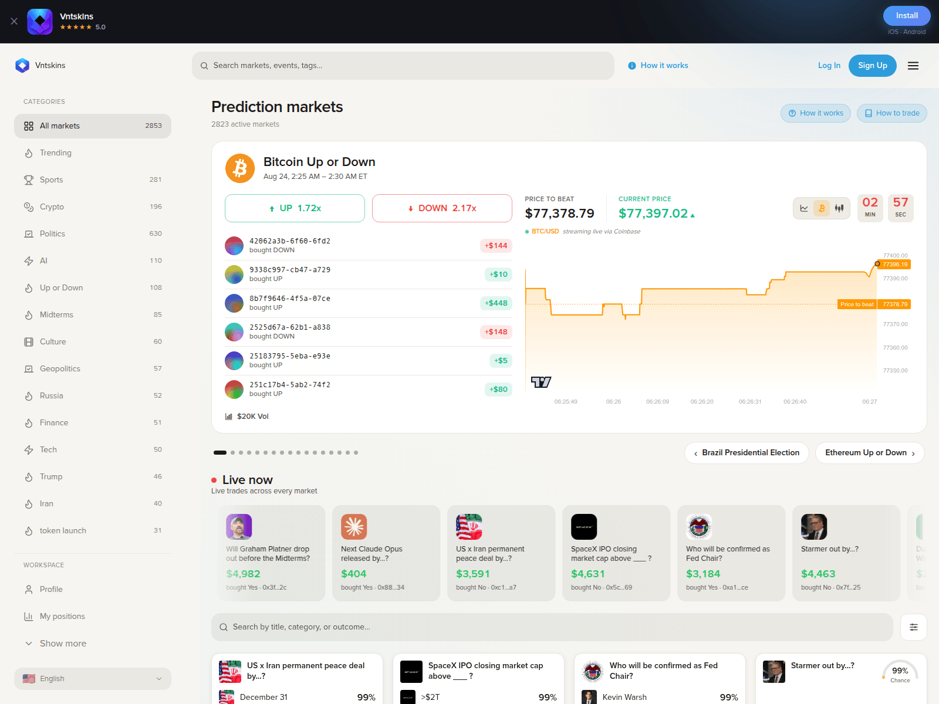The width and height of the screenshot is (939, 704).
Task: Click the Iran flame icon
Action: click(29, 504)
